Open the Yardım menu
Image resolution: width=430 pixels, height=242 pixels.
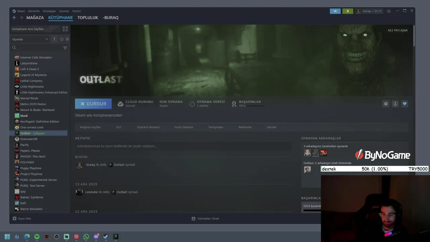point(77,11)
